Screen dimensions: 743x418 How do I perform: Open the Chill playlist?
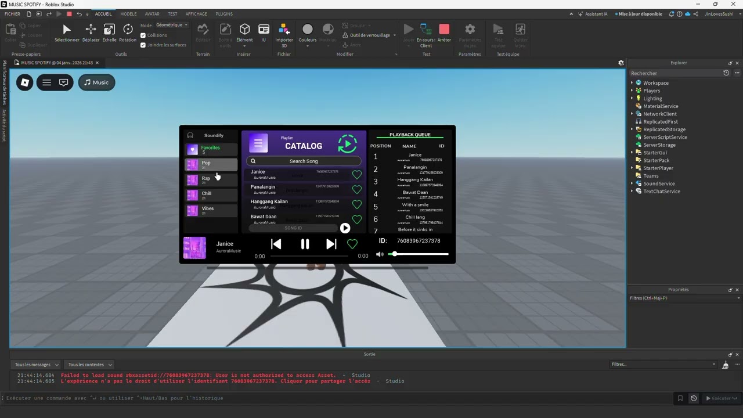pyautogui.click(x=211, y=195)
